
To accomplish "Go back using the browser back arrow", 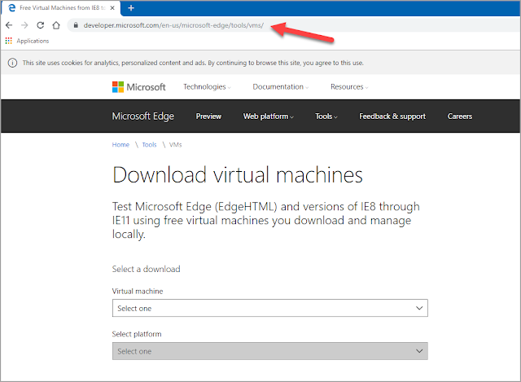I will 9,25.
